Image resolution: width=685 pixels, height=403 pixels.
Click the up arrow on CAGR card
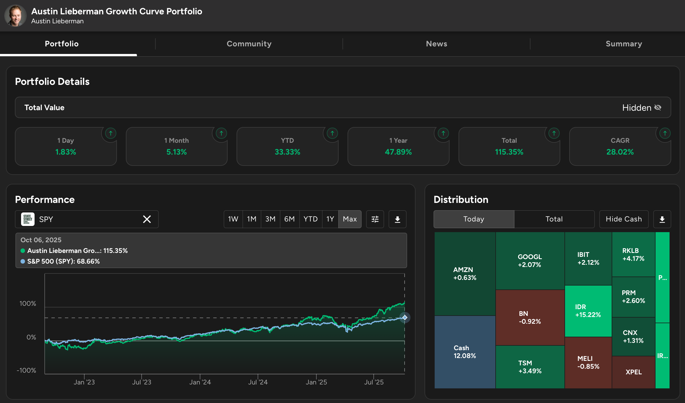point(665,133)
